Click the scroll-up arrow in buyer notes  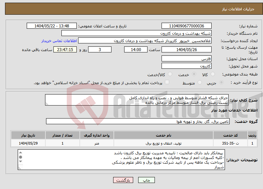(20, 152)
